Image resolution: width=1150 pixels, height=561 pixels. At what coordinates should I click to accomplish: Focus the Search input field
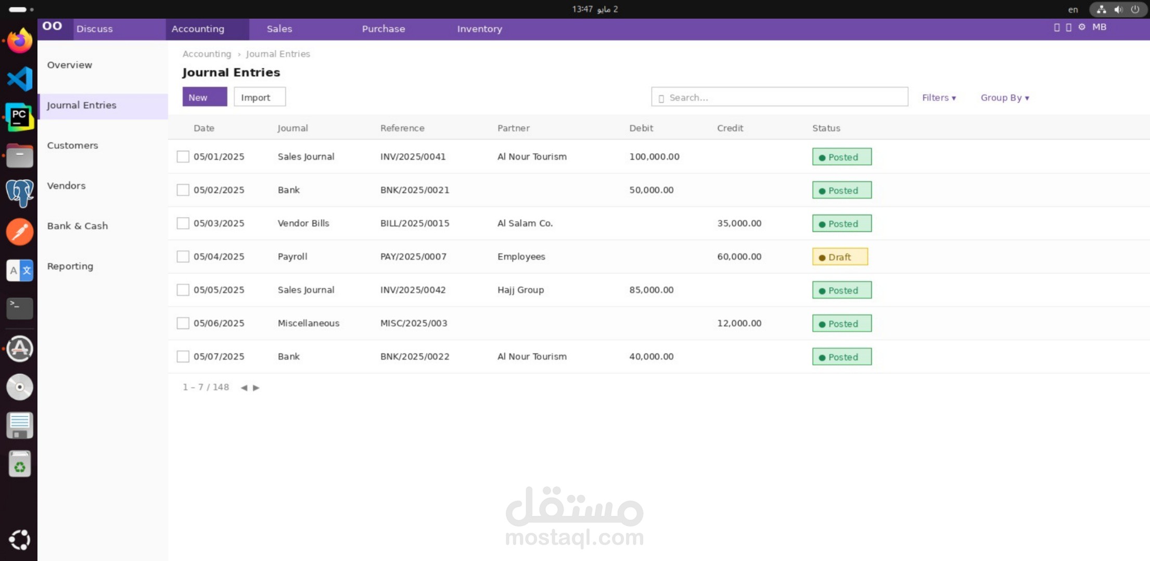[780, 97]
